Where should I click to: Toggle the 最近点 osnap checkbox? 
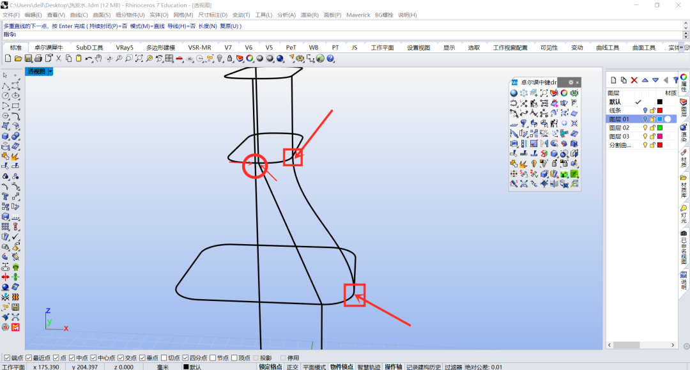point(29,358)
